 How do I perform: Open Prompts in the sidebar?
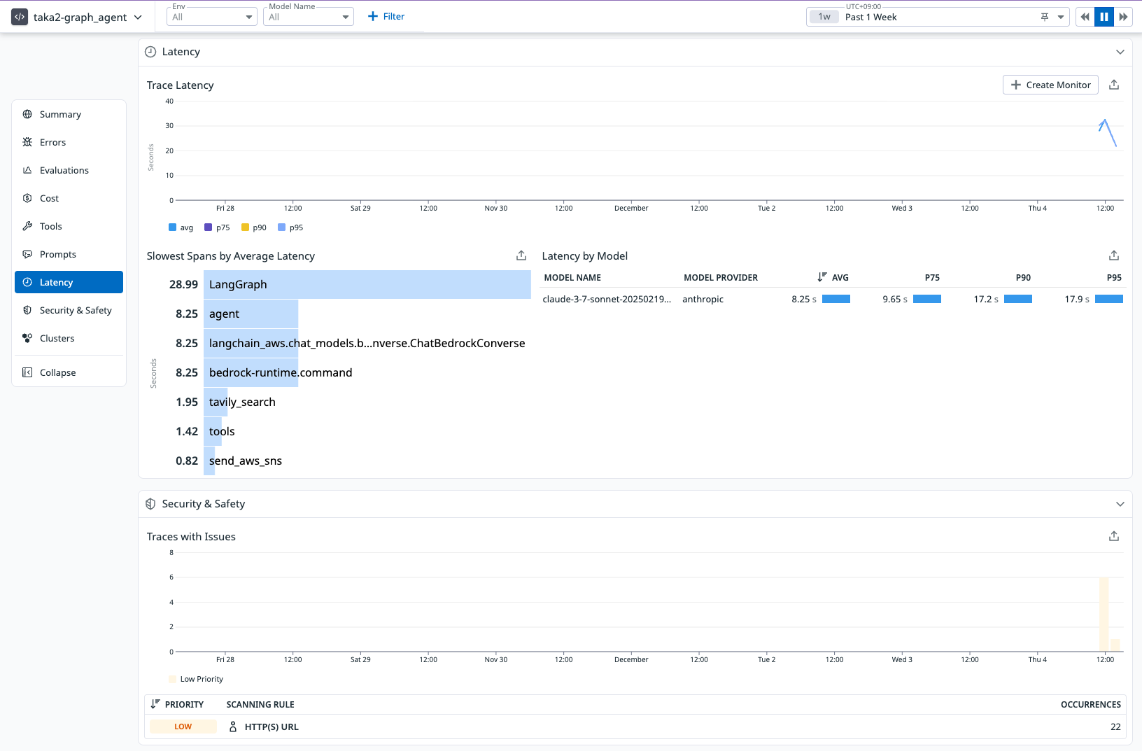click(69, 254)
